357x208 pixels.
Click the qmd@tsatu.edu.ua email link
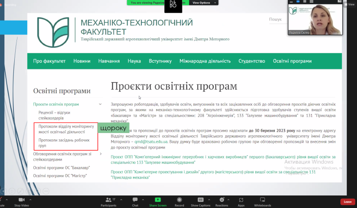pyautogui.click(x=151, y=141)
